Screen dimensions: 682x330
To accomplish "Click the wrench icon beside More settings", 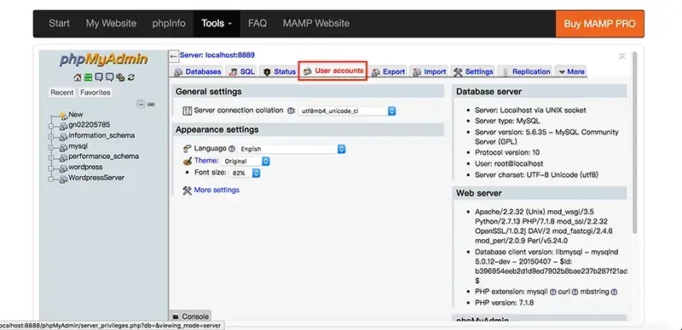I will click(188, 191).
